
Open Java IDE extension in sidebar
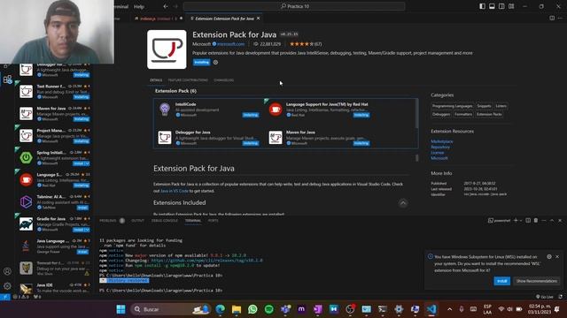pyautogui.click(x=54, y=288)
